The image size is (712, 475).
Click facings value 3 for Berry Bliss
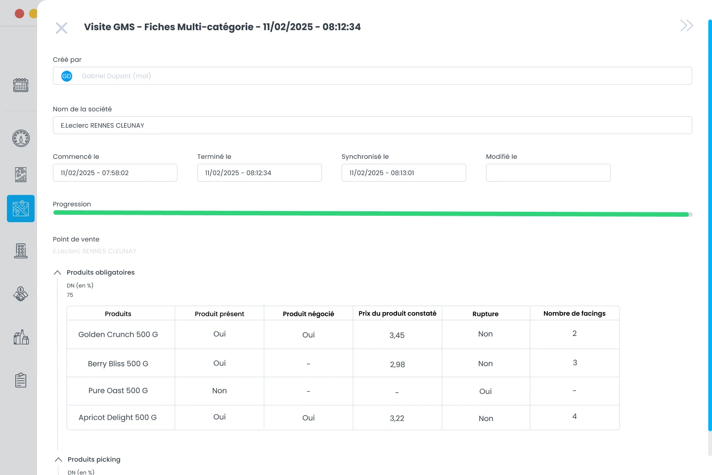575,363
